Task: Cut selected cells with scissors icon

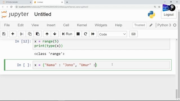Action: [x=22, y=34]
